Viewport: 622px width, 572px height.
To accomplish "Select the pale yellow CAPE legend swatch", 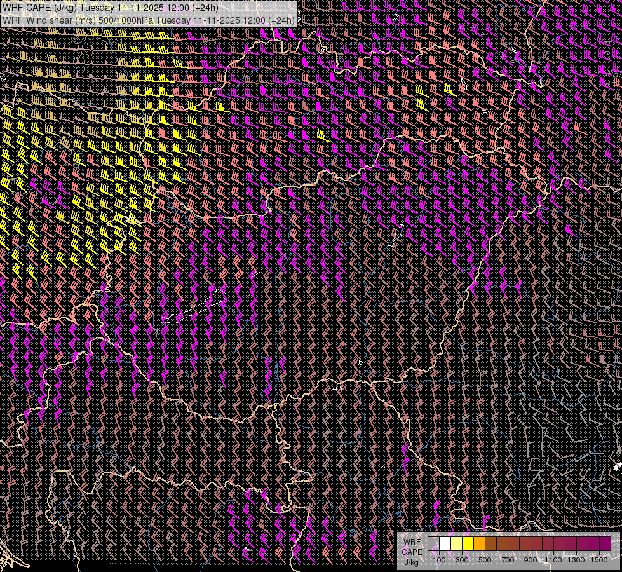I will tap(457, 543).
